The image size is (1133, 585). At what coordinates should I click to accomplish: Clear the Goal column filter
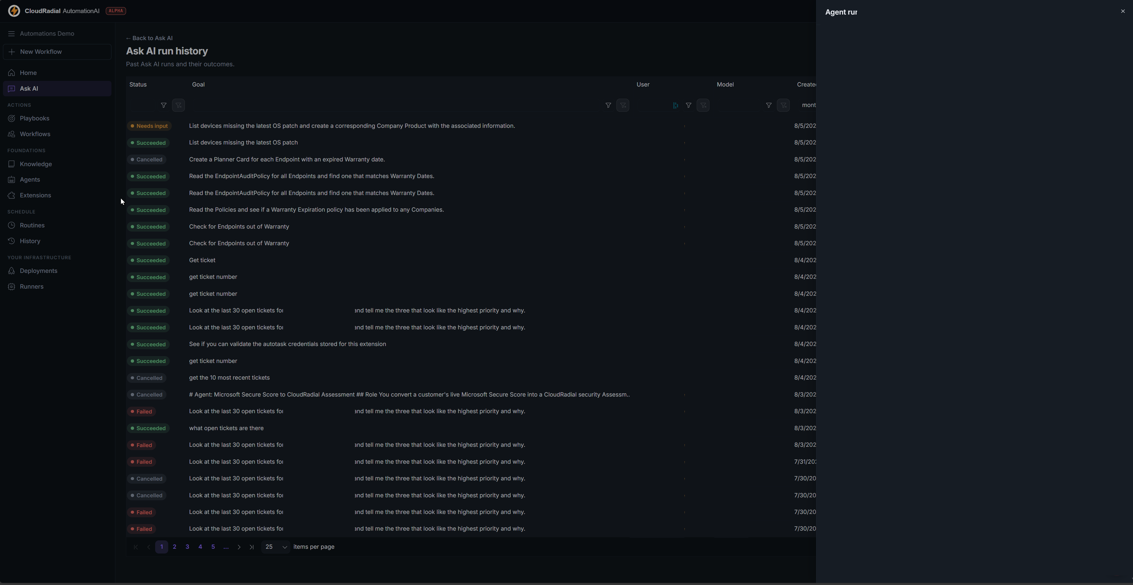click(623, 105)
